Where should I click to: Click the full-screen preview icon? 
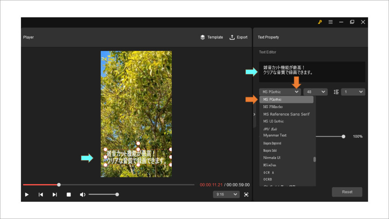[x=246, y=194]
